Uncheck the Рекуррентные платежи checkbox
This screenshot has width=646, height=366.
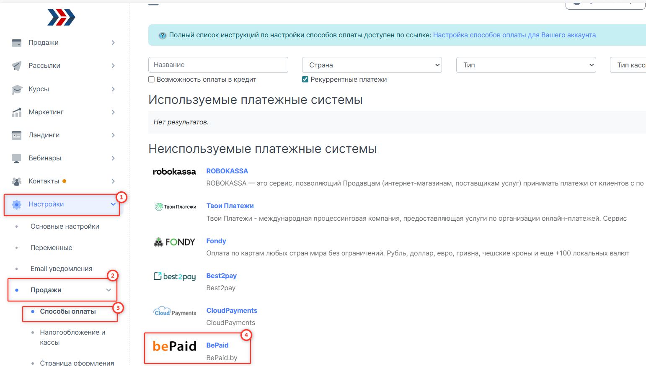[305, 80]
